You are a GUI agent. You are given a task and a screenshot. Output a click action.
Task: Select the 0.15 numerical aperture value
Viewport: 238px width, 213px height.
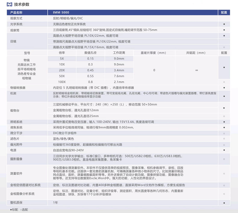pos(91,59)
